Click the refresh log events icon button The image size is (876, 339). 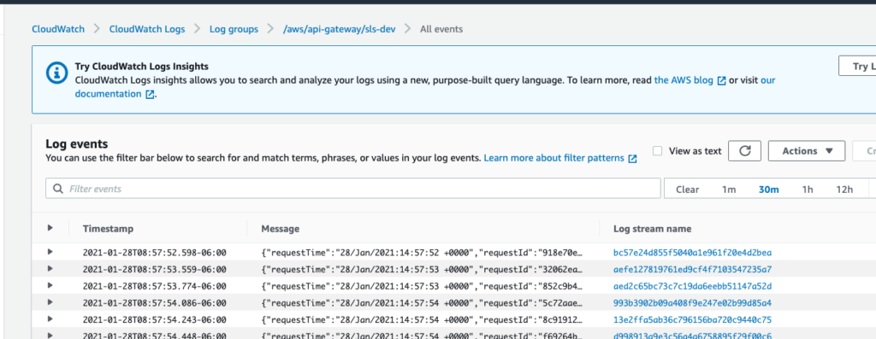point(744,150)
